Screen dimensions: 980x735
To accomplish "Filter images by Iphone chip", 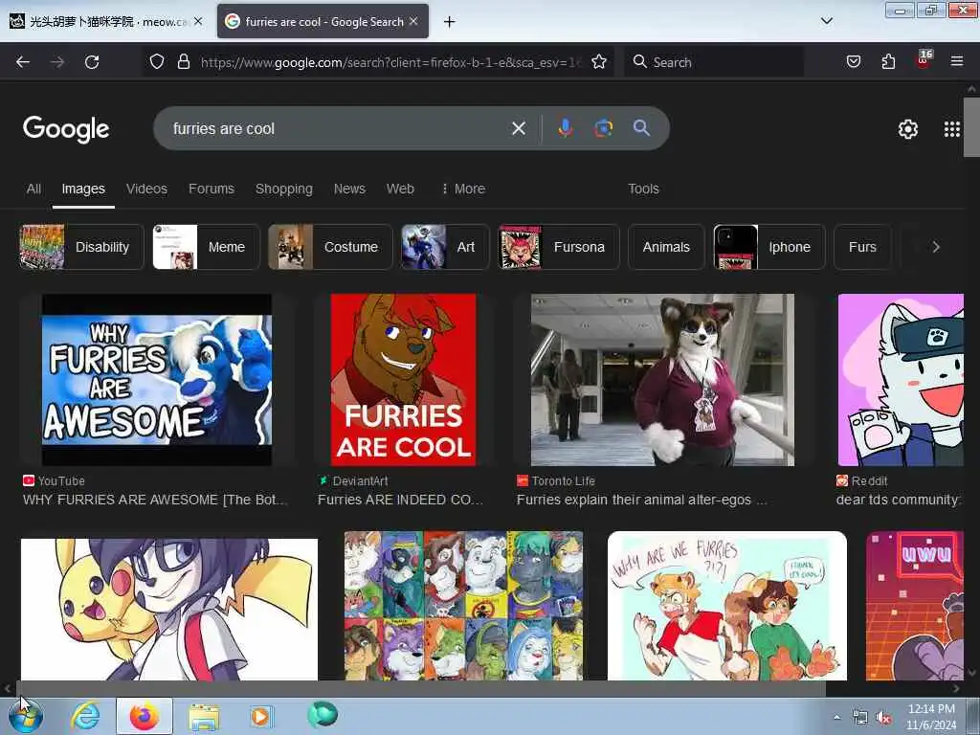I will click(769, 247).
